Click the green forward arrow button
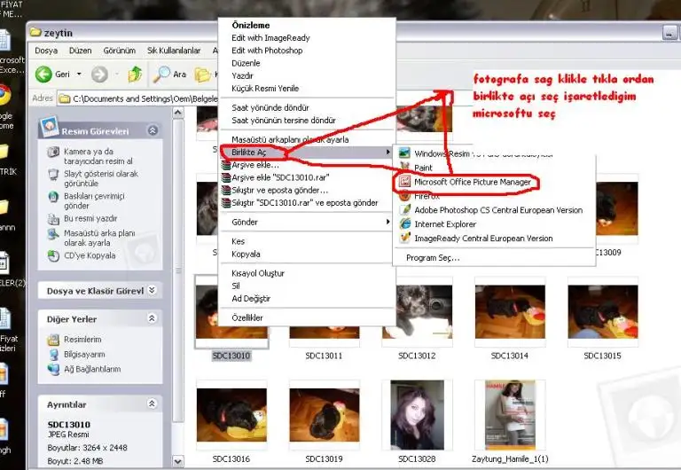The image size is (681, 470). 99,74
